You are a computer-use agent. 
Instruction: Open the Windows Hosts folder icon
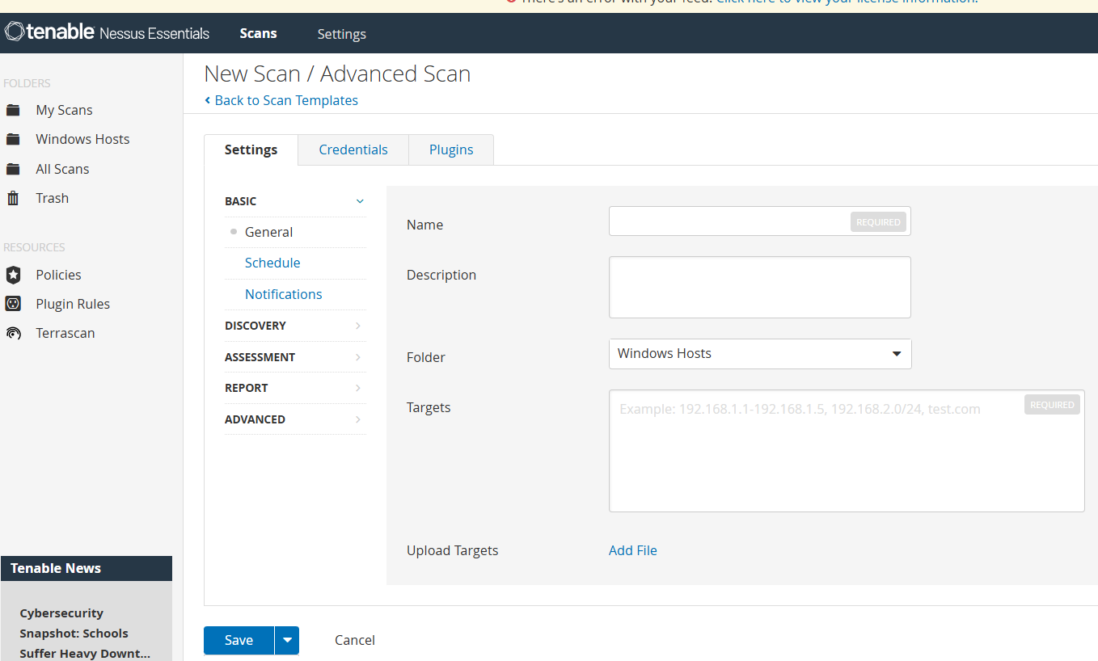[x=15, y=138]
